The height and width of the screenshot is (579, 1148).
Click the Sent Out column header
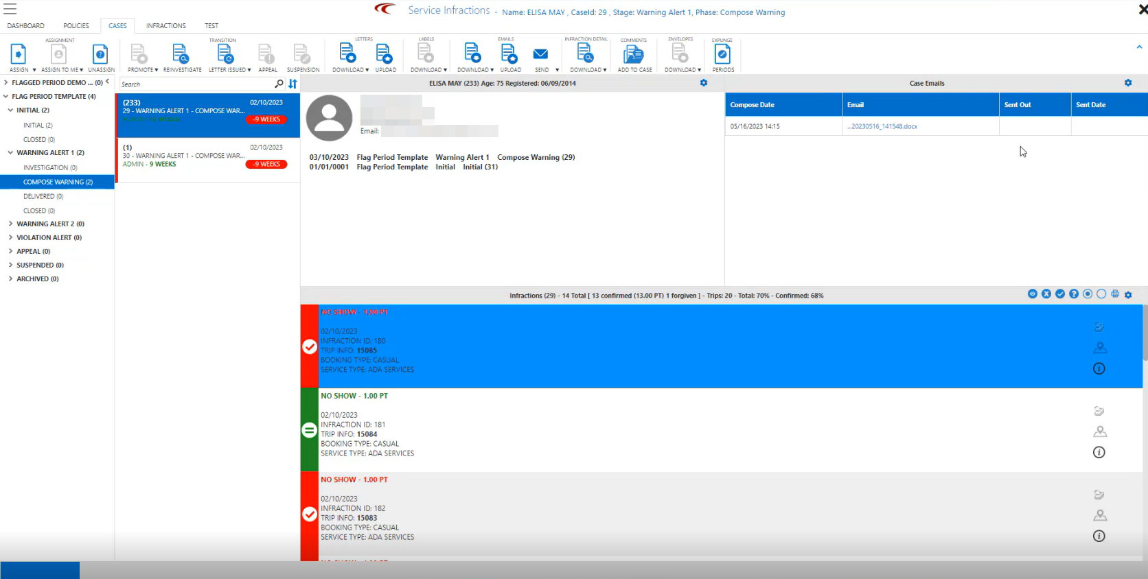click(1035, 104)
